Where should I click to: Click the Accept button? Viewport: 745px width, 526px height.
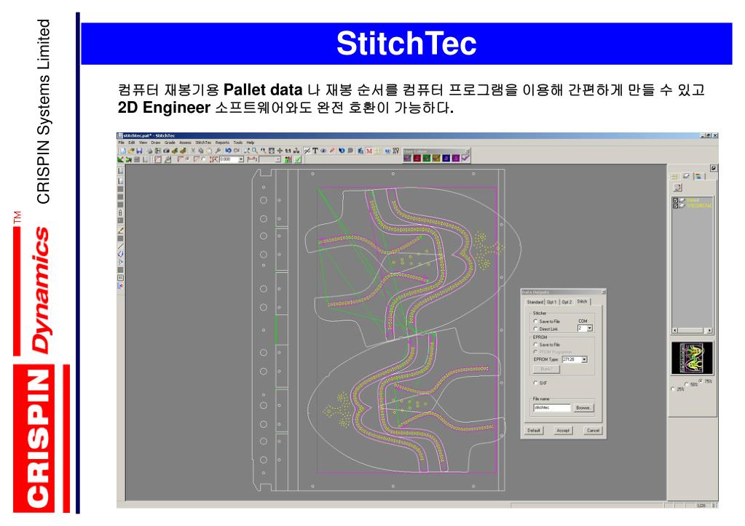coord(563,431)
